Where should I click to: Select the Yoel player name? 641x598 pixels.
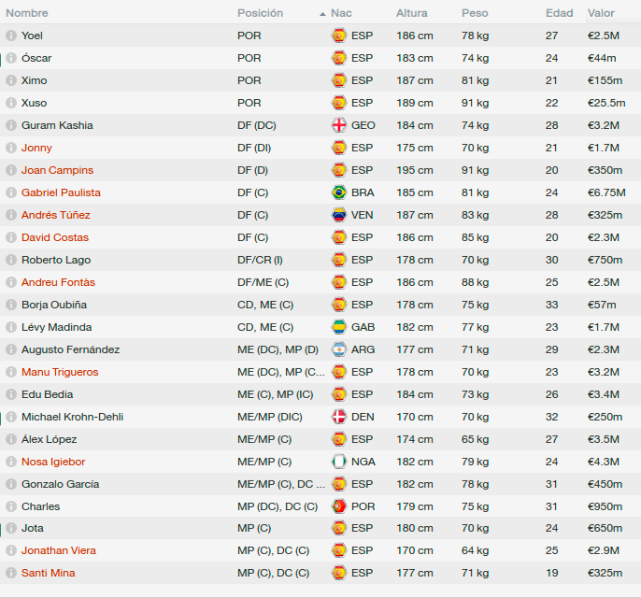tap(32, 36)
